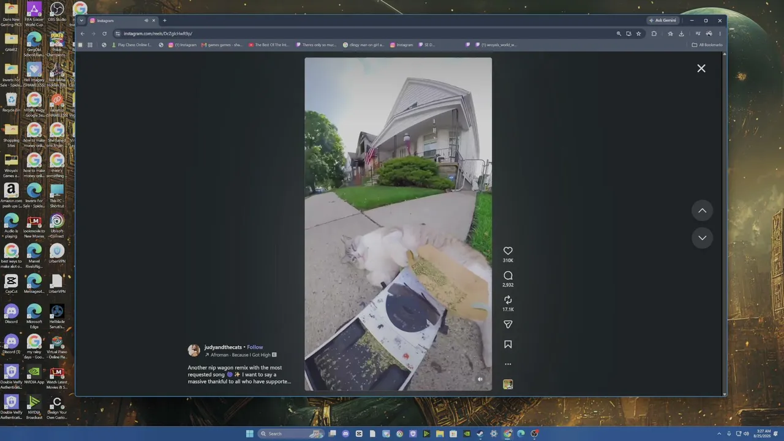Select the OBS Studio desktop shortcut
This screenshot has width=784, height=441.
(x=57, y=12)
